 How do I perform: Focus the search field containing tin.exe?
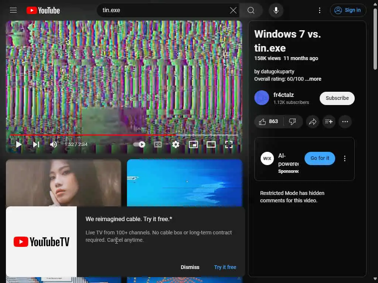click(164, 10)
